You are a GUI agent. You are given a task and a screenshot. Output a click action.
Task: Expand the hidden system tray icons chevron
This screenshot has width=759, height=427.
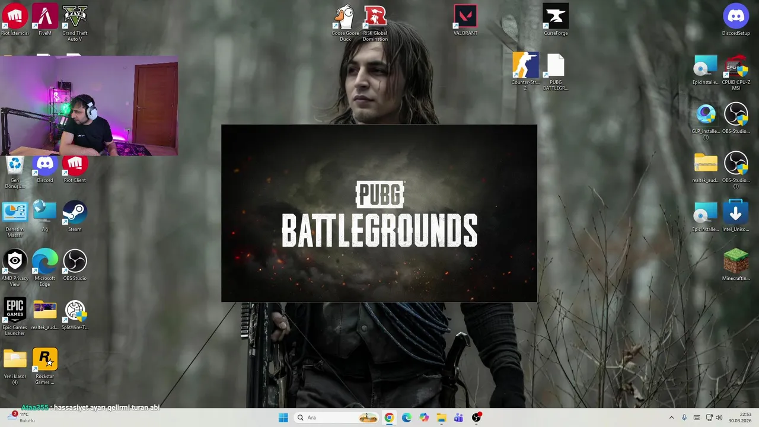click(x=671, y=418)
